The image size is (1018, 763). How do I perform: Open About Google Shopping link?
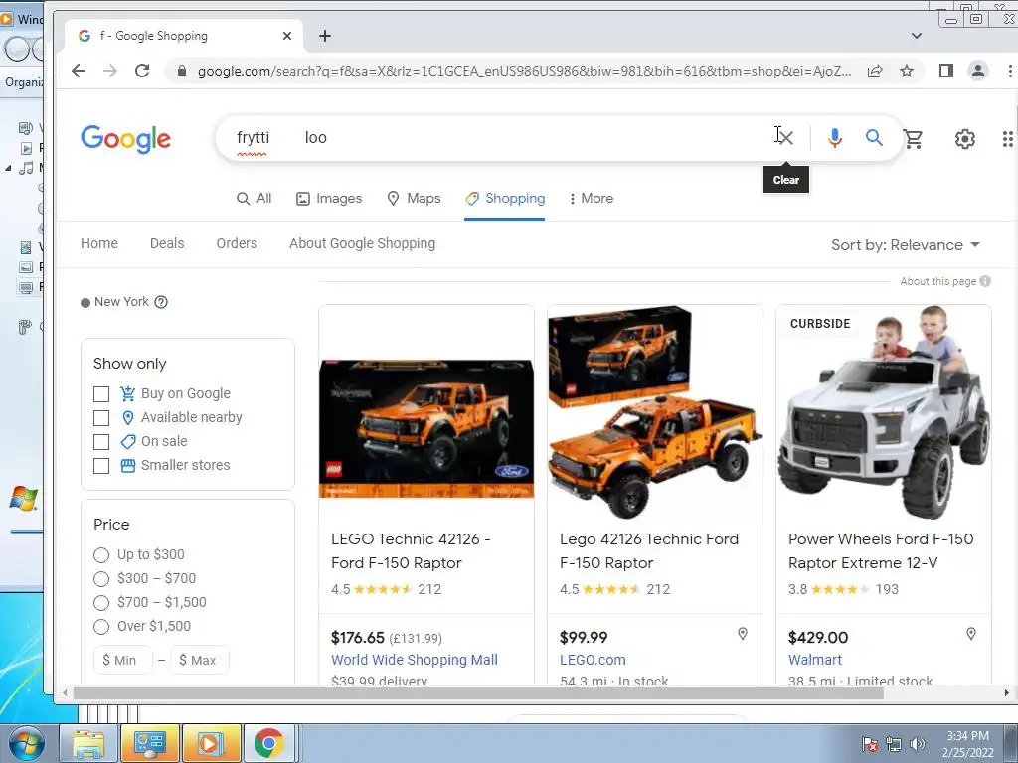point(362,243)
